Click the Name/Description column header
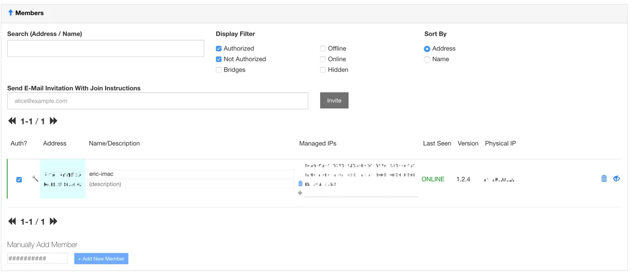 point(114,143)
